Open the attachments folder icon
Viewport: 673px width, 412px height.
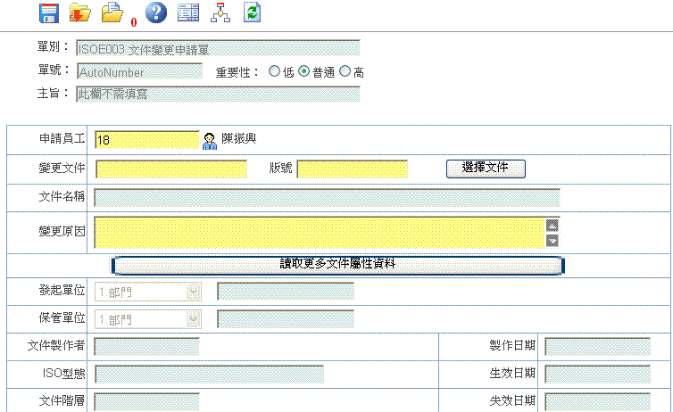point(112,12)
